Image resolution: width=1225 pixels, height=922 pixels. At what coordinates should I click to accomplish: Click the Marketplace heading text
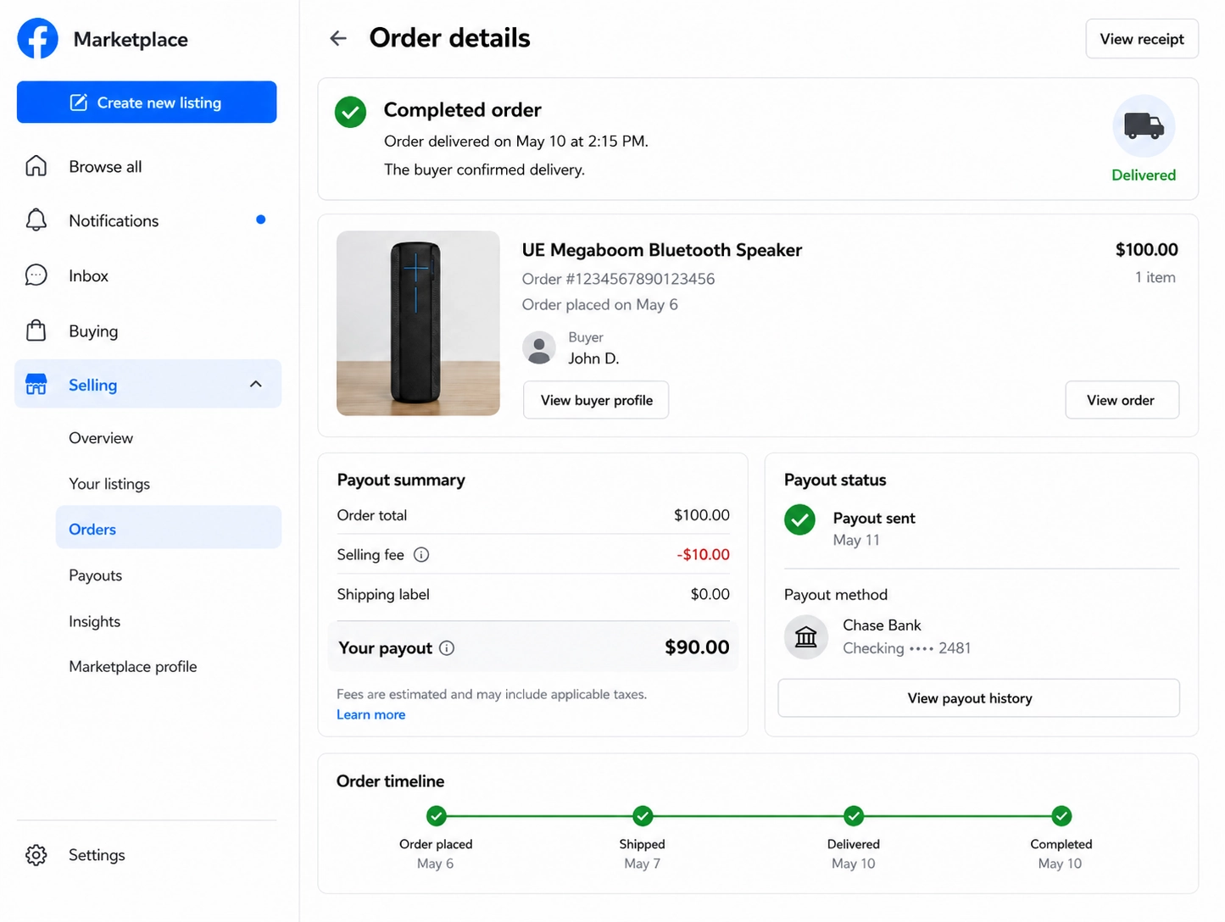pyautogui.click(x=131, y=40)
